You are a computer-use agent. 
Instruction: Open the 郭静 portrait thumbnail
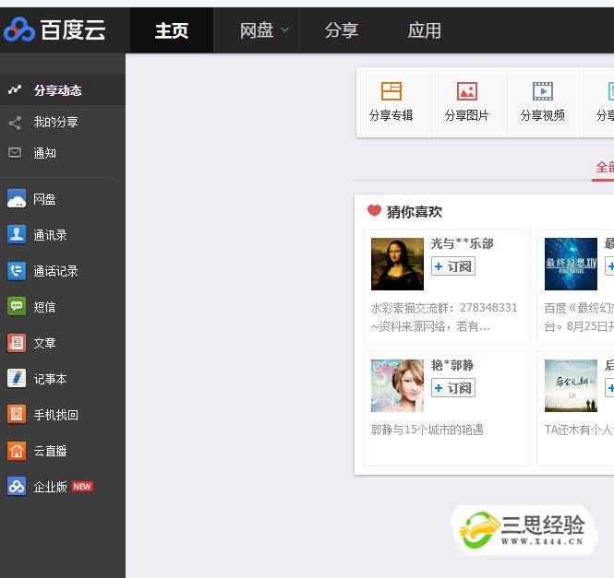(x=397, y=385)
